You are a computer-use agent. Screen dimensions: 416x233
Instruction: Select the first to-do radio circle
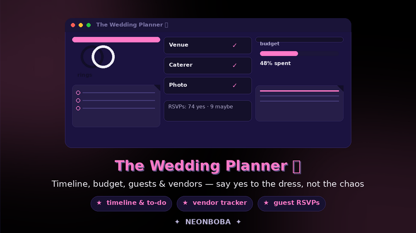(78, 93)
